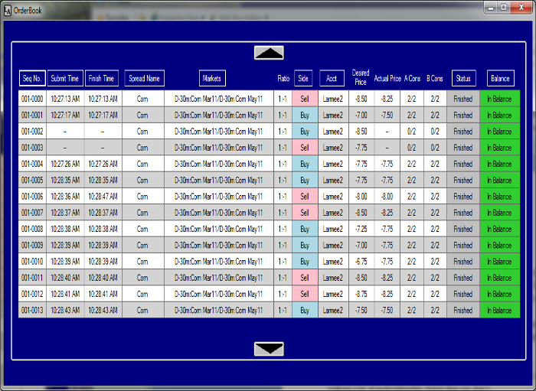Select the Spread Name column header
The width and height of the screenshot is (536, 391).
tap(144, 78)
